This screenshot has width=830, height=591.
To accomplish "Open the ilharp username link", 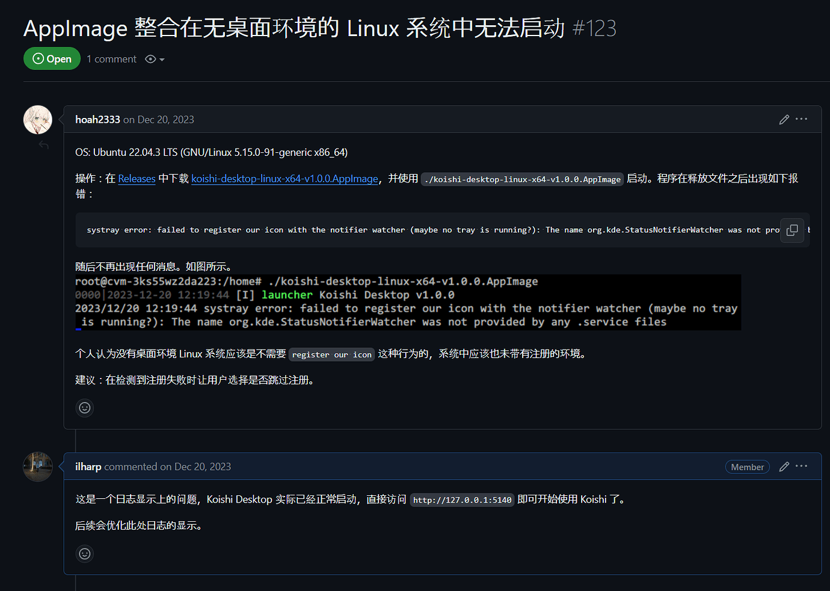I will coord(88,467).
